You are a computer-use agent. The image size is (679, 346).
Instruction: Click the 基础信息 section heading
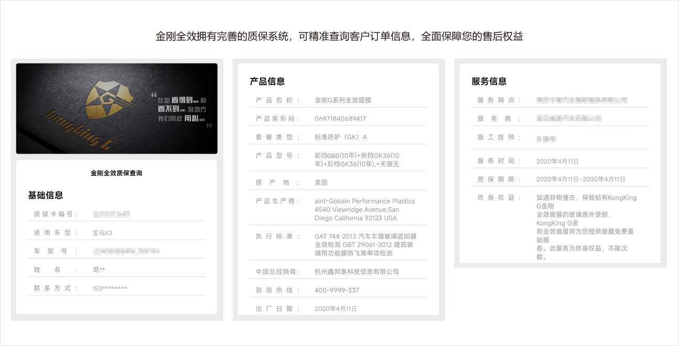[46, 195]
